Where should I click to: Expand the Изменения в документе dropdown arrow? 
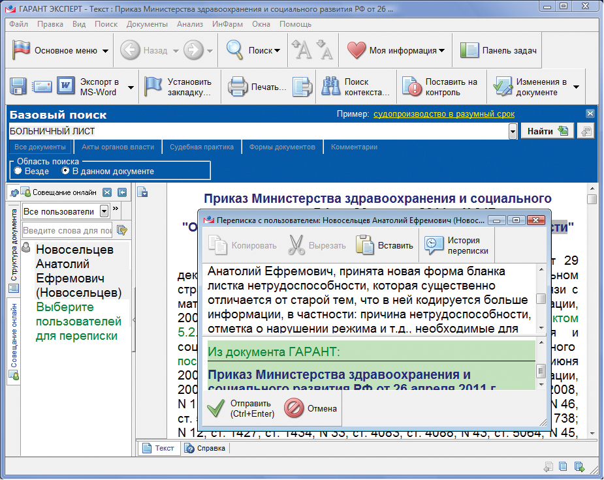(576, 87)
